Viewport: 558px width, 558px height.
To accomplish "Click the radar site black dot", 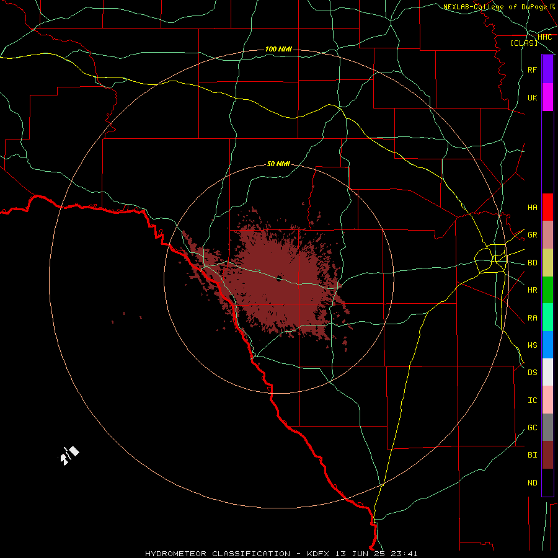I will coord(279,278).
